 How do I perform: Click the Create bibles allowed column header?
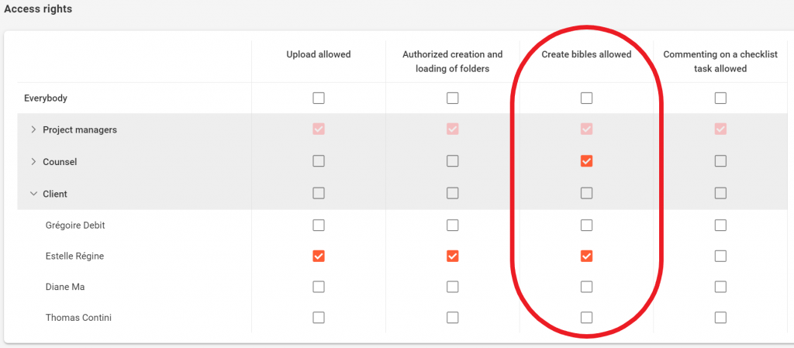586,54
